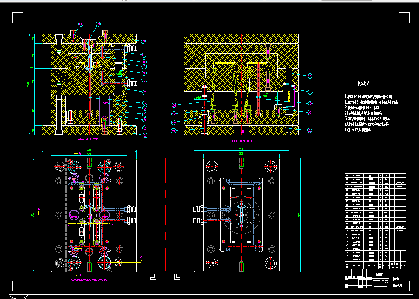Viewport: 419px width, 299px height.
Task: Click part balloon number 10
Action: click(144, 67)
